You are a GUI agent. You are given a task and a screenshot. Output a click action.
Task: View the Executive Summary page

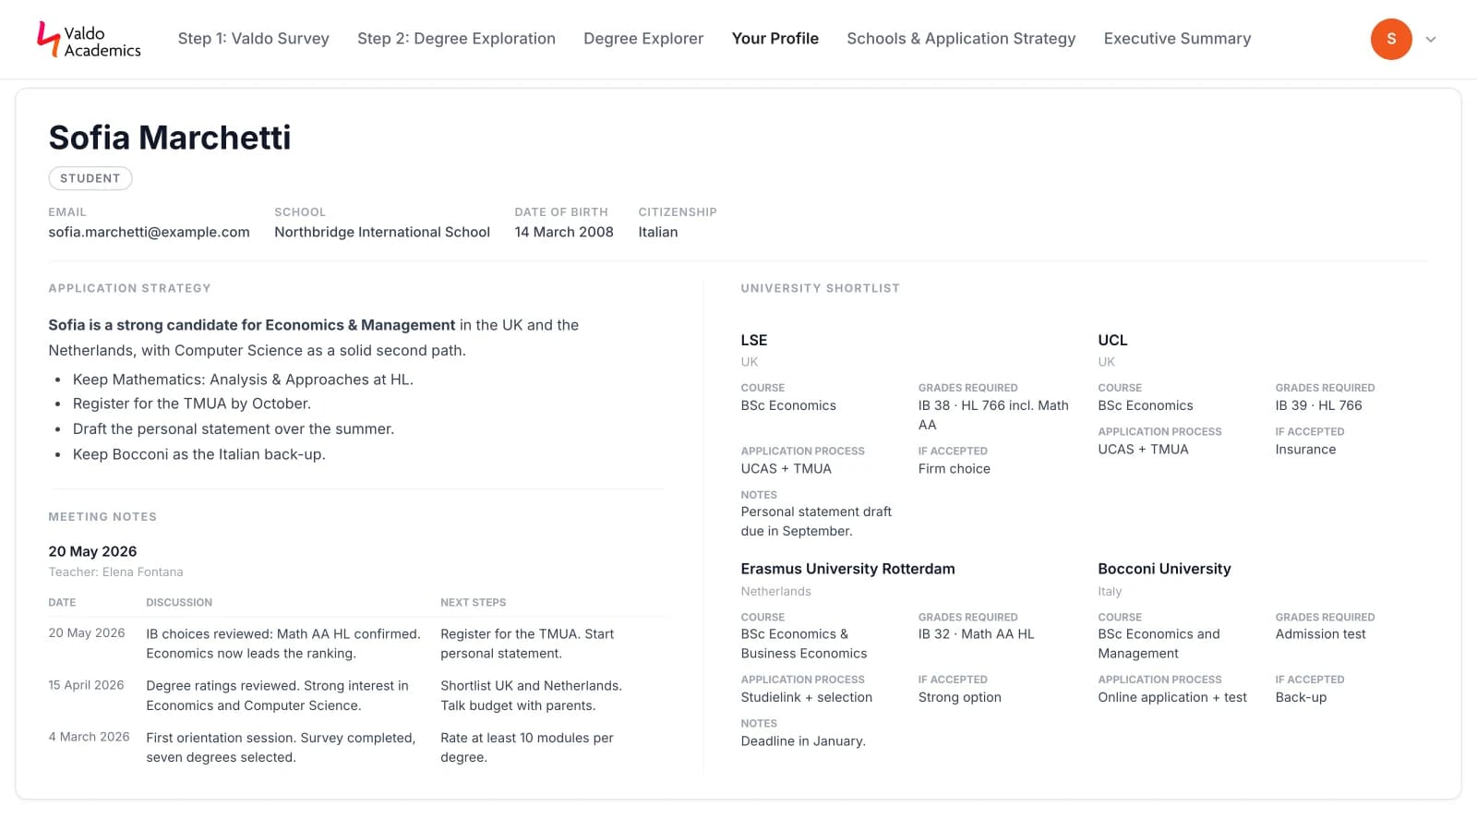pyautogui.click(x=1177, y=39)
